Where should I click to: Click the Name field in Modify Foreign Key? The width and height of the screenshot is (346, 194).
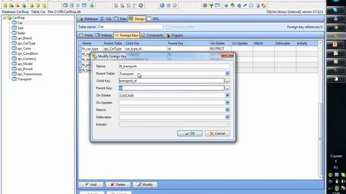coord(174,66)
